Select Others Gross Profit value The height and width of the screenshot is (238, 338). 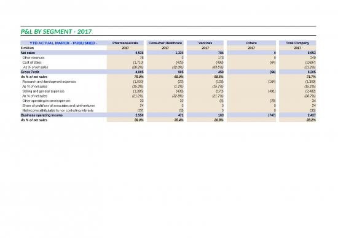point(272,72)
